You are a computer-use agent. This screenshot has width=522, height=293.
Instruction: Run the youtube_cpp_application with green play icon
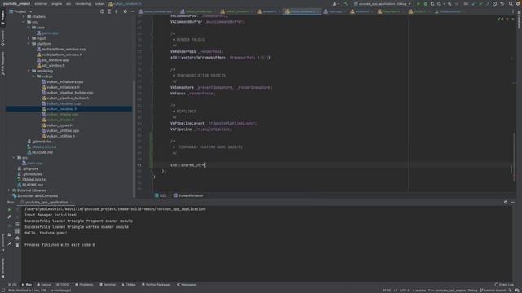(418, 3)
